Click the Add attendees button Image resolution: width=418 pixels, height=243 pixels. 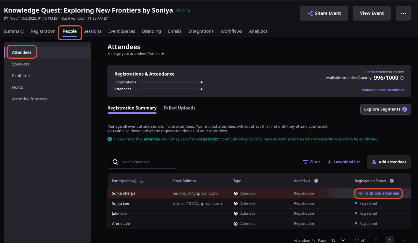click(389, 162)
